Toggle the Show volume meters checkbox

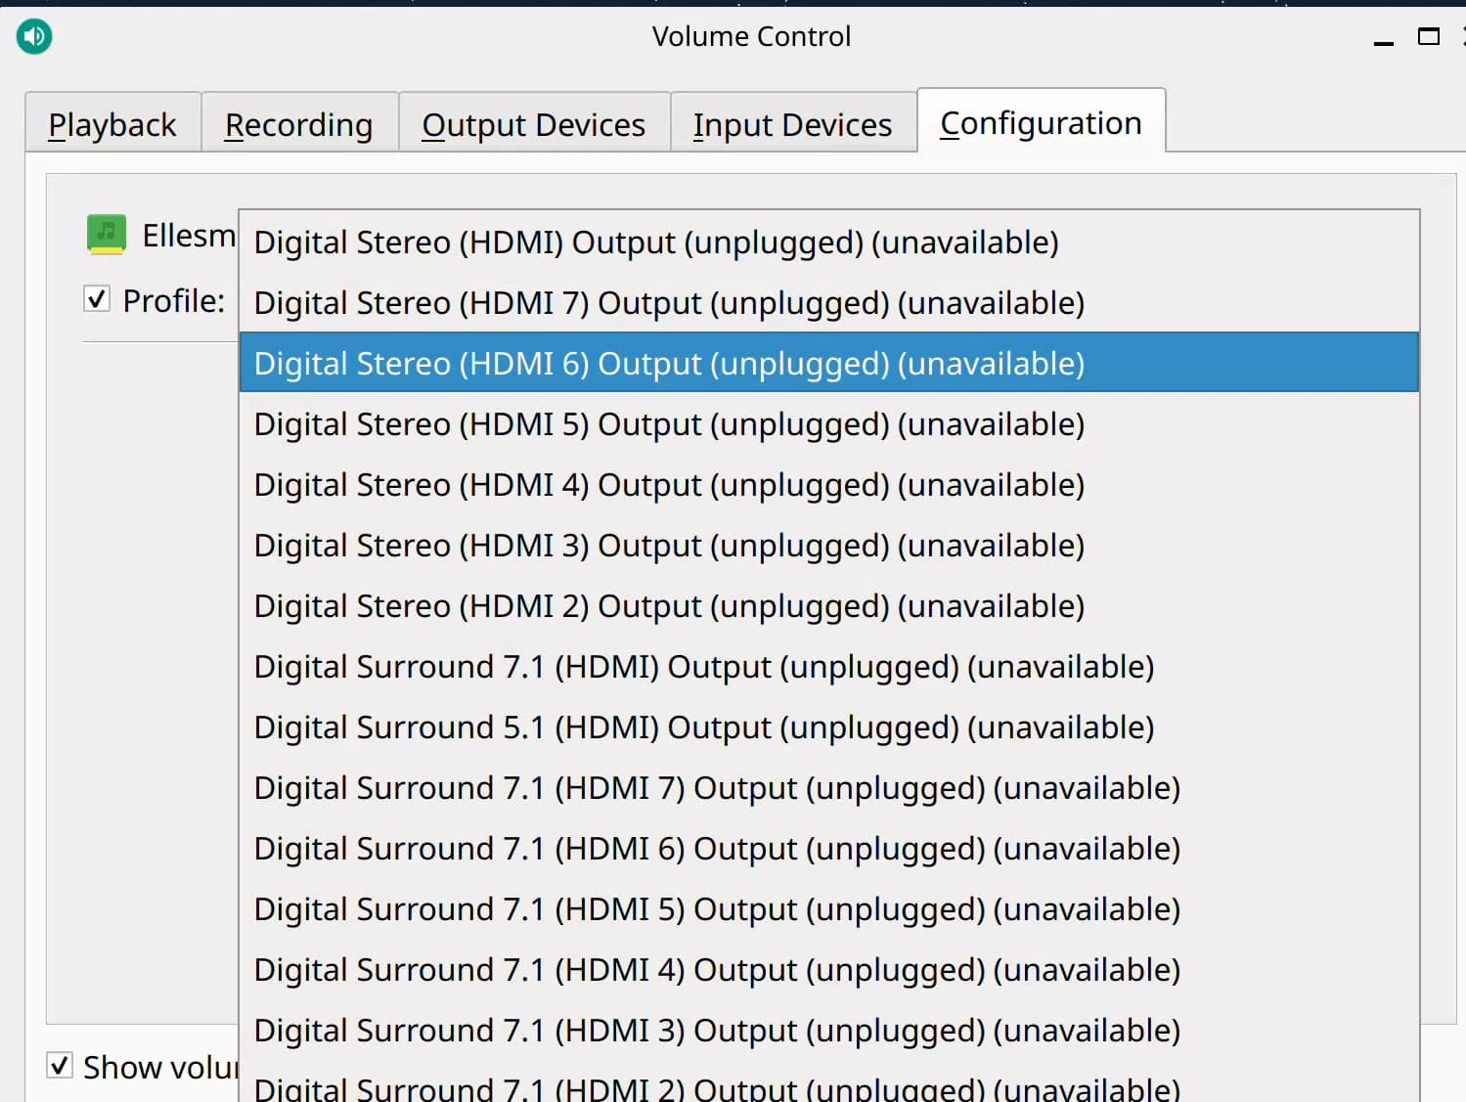click(60, 1065)
